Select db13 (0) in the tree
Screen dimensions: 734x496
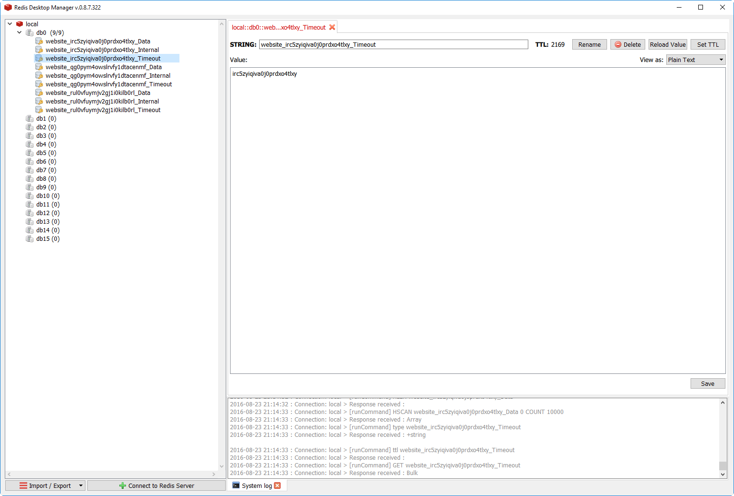pyautogui.click(x=48, y=221)
